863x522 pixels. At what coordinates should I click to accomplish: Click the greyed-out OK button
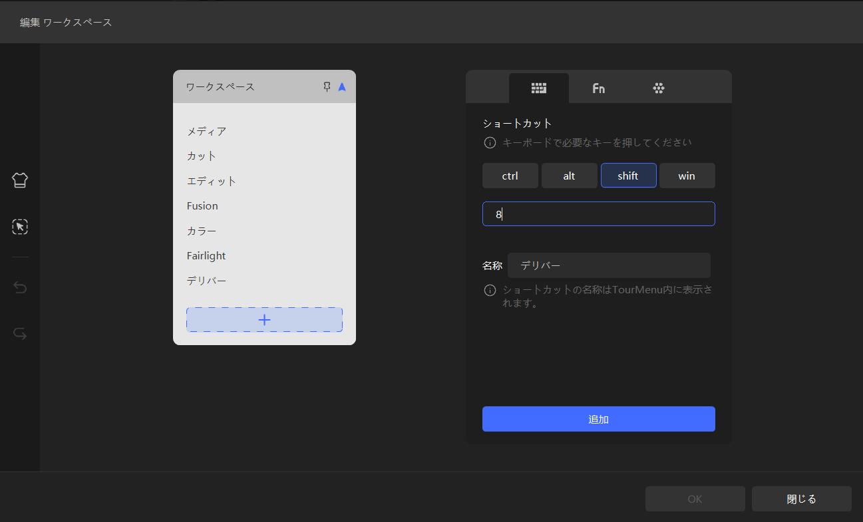click(x=695, y=499)
